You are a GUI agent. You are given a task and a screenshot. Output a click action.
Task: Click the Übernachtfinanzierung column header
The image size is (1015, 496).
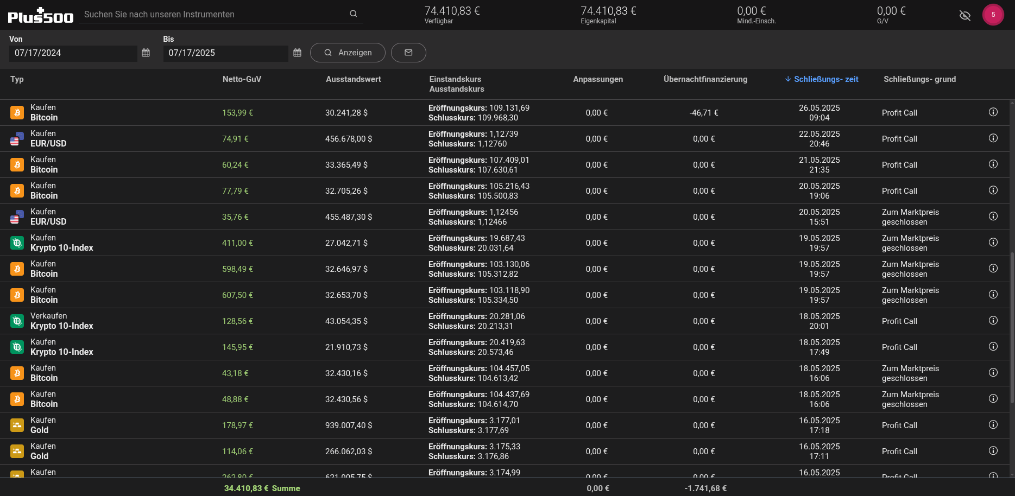pyautogui.click(x=705, y=79)
